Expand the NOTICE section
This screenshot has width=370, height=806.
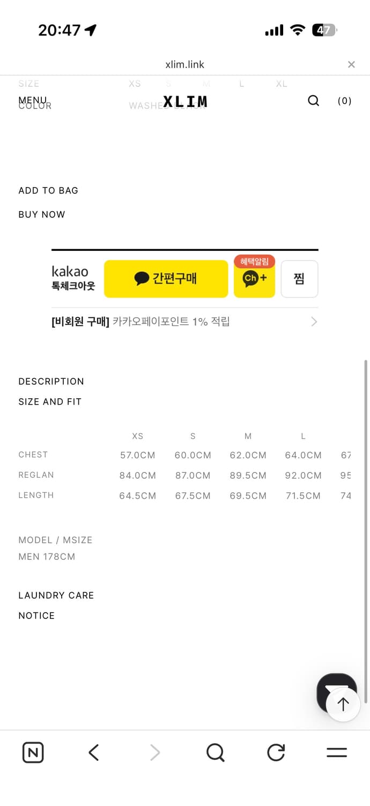pyautogui.click(x=36, y=616)
